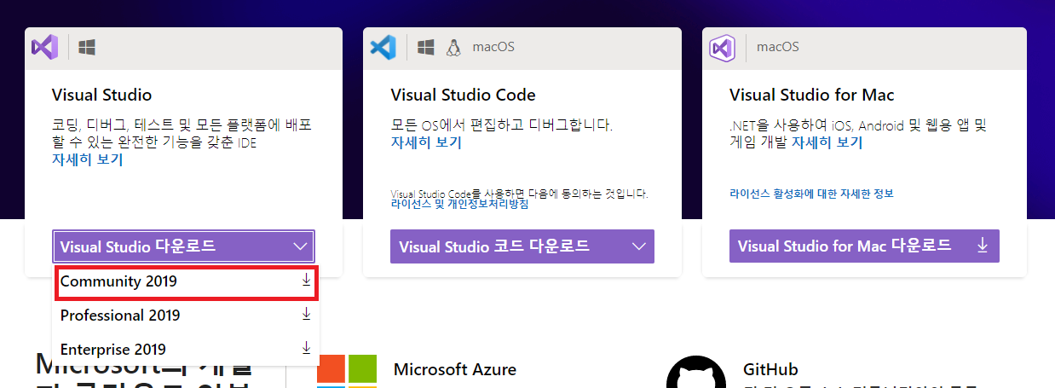Choose Enterprise 2019 menu entry
This screenshot has width=1055, height=388.
187,350
